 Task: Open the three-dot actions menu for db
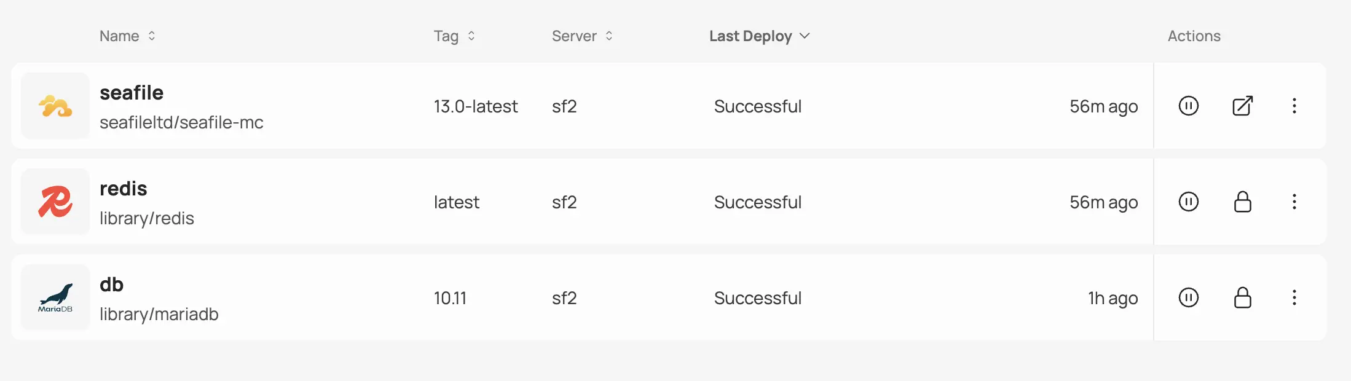point(1294,297)
